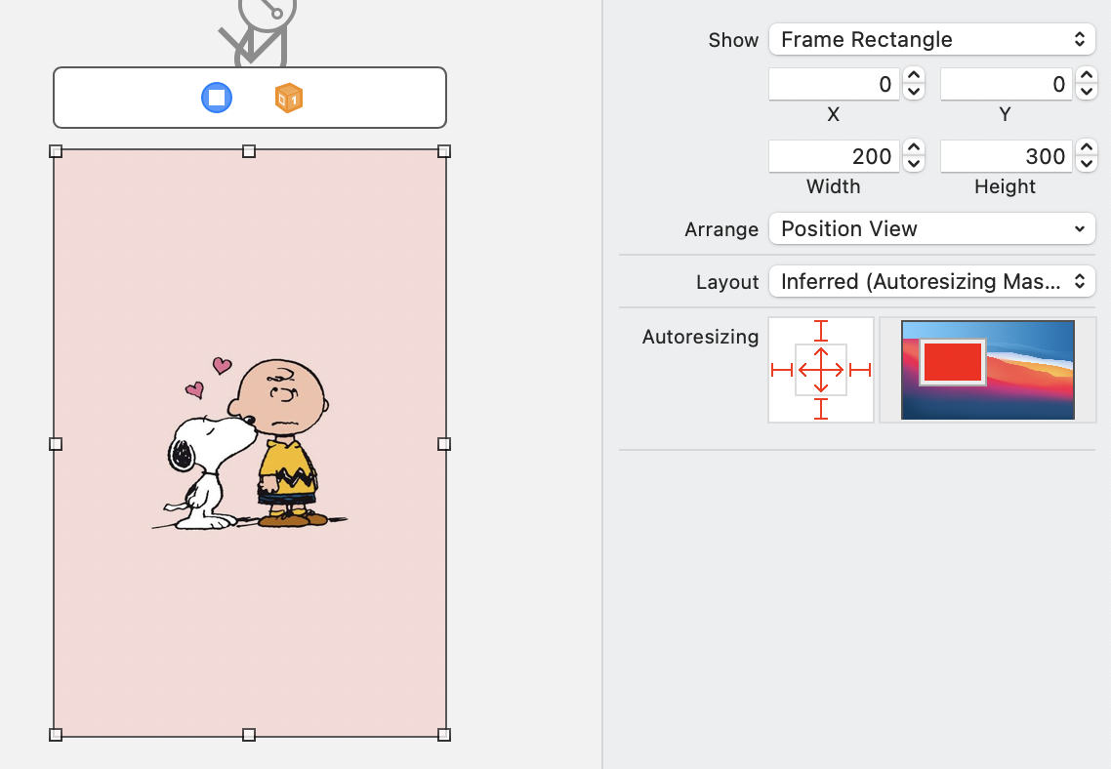Open the Layout Inferred Autoresizing Mask dropdown
This screenshot has width=1111, height=769.
[x=931, y=281]
